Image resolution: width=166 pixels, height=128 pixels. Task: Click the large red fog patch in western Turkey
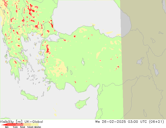point(48,49)
